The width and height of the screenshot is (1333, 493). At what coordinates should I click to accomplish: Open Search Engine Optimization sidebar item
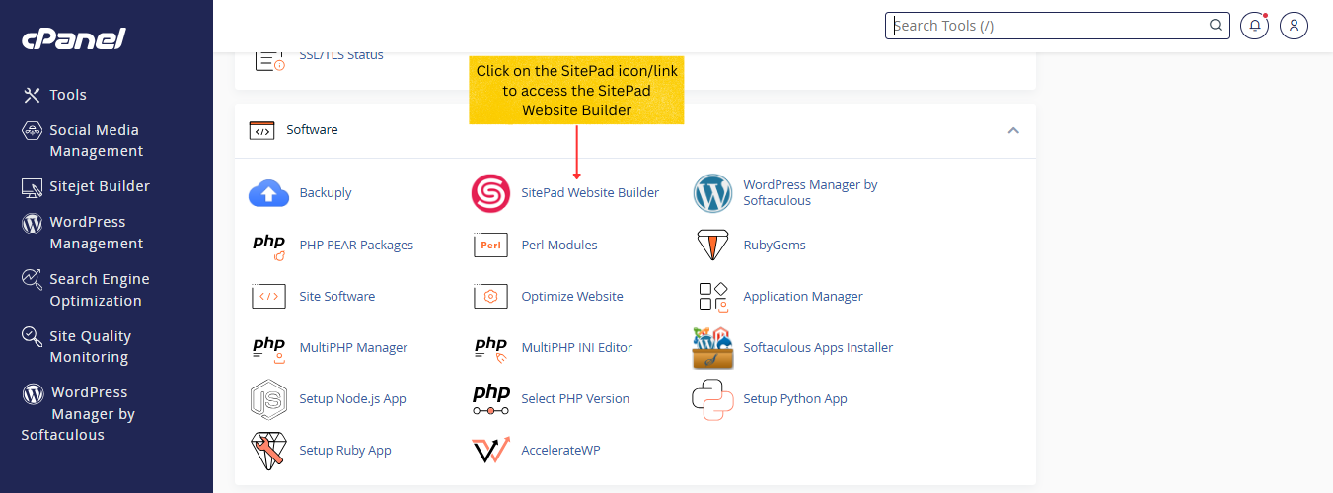99,290
